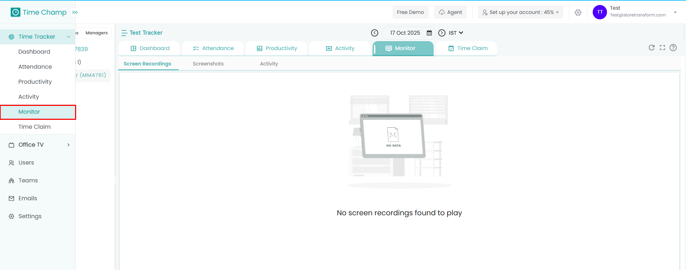Click the Time Champ logo icon
The image size is (686, 270).
click(15, 12)
